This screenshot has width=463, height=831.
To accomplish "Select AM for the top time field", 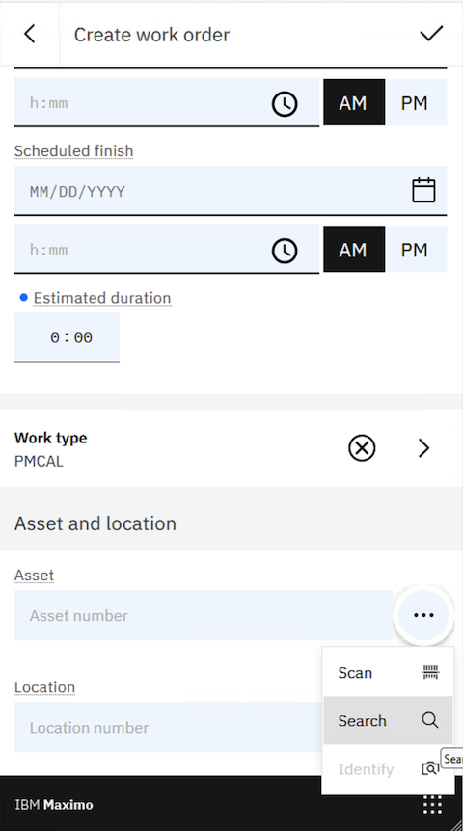I will pyautogui.click(x=354, y=103).
